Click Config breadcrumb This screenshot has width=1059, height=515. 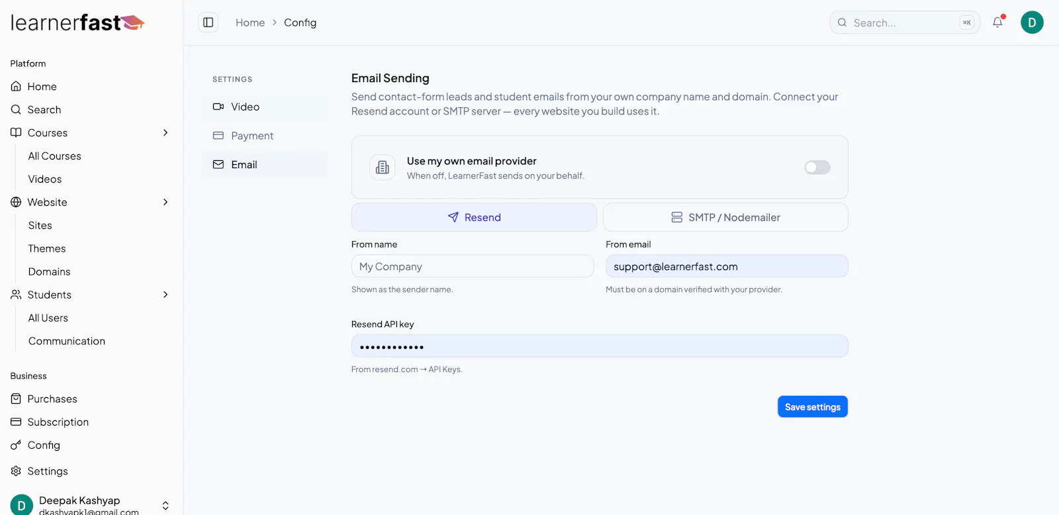point(300,23)
